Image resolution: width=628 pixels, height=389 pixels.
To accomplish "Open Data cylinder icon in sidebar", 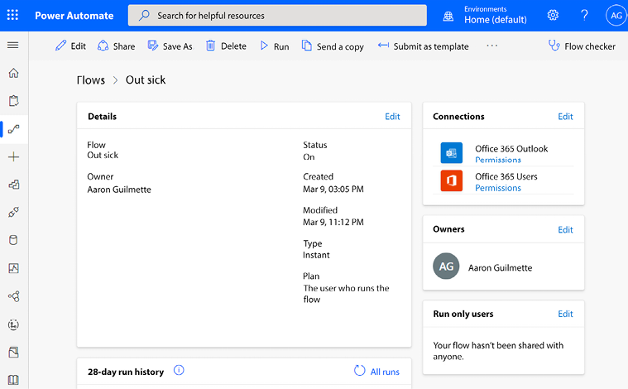I will coord(13,240).
